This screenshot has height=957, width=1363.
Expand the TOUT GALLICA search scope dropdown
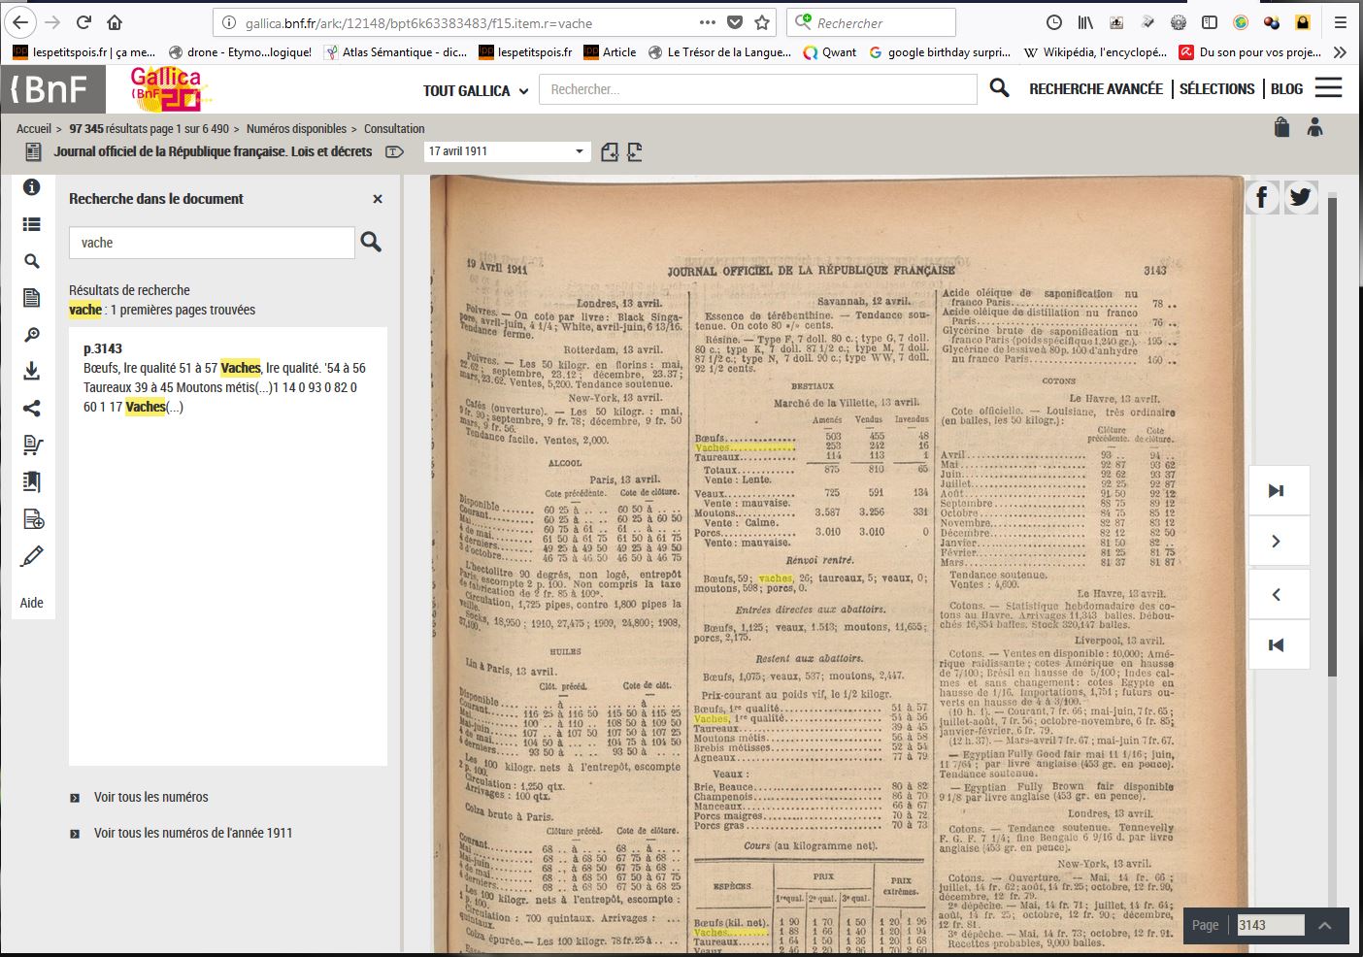[x=476, y=90]
